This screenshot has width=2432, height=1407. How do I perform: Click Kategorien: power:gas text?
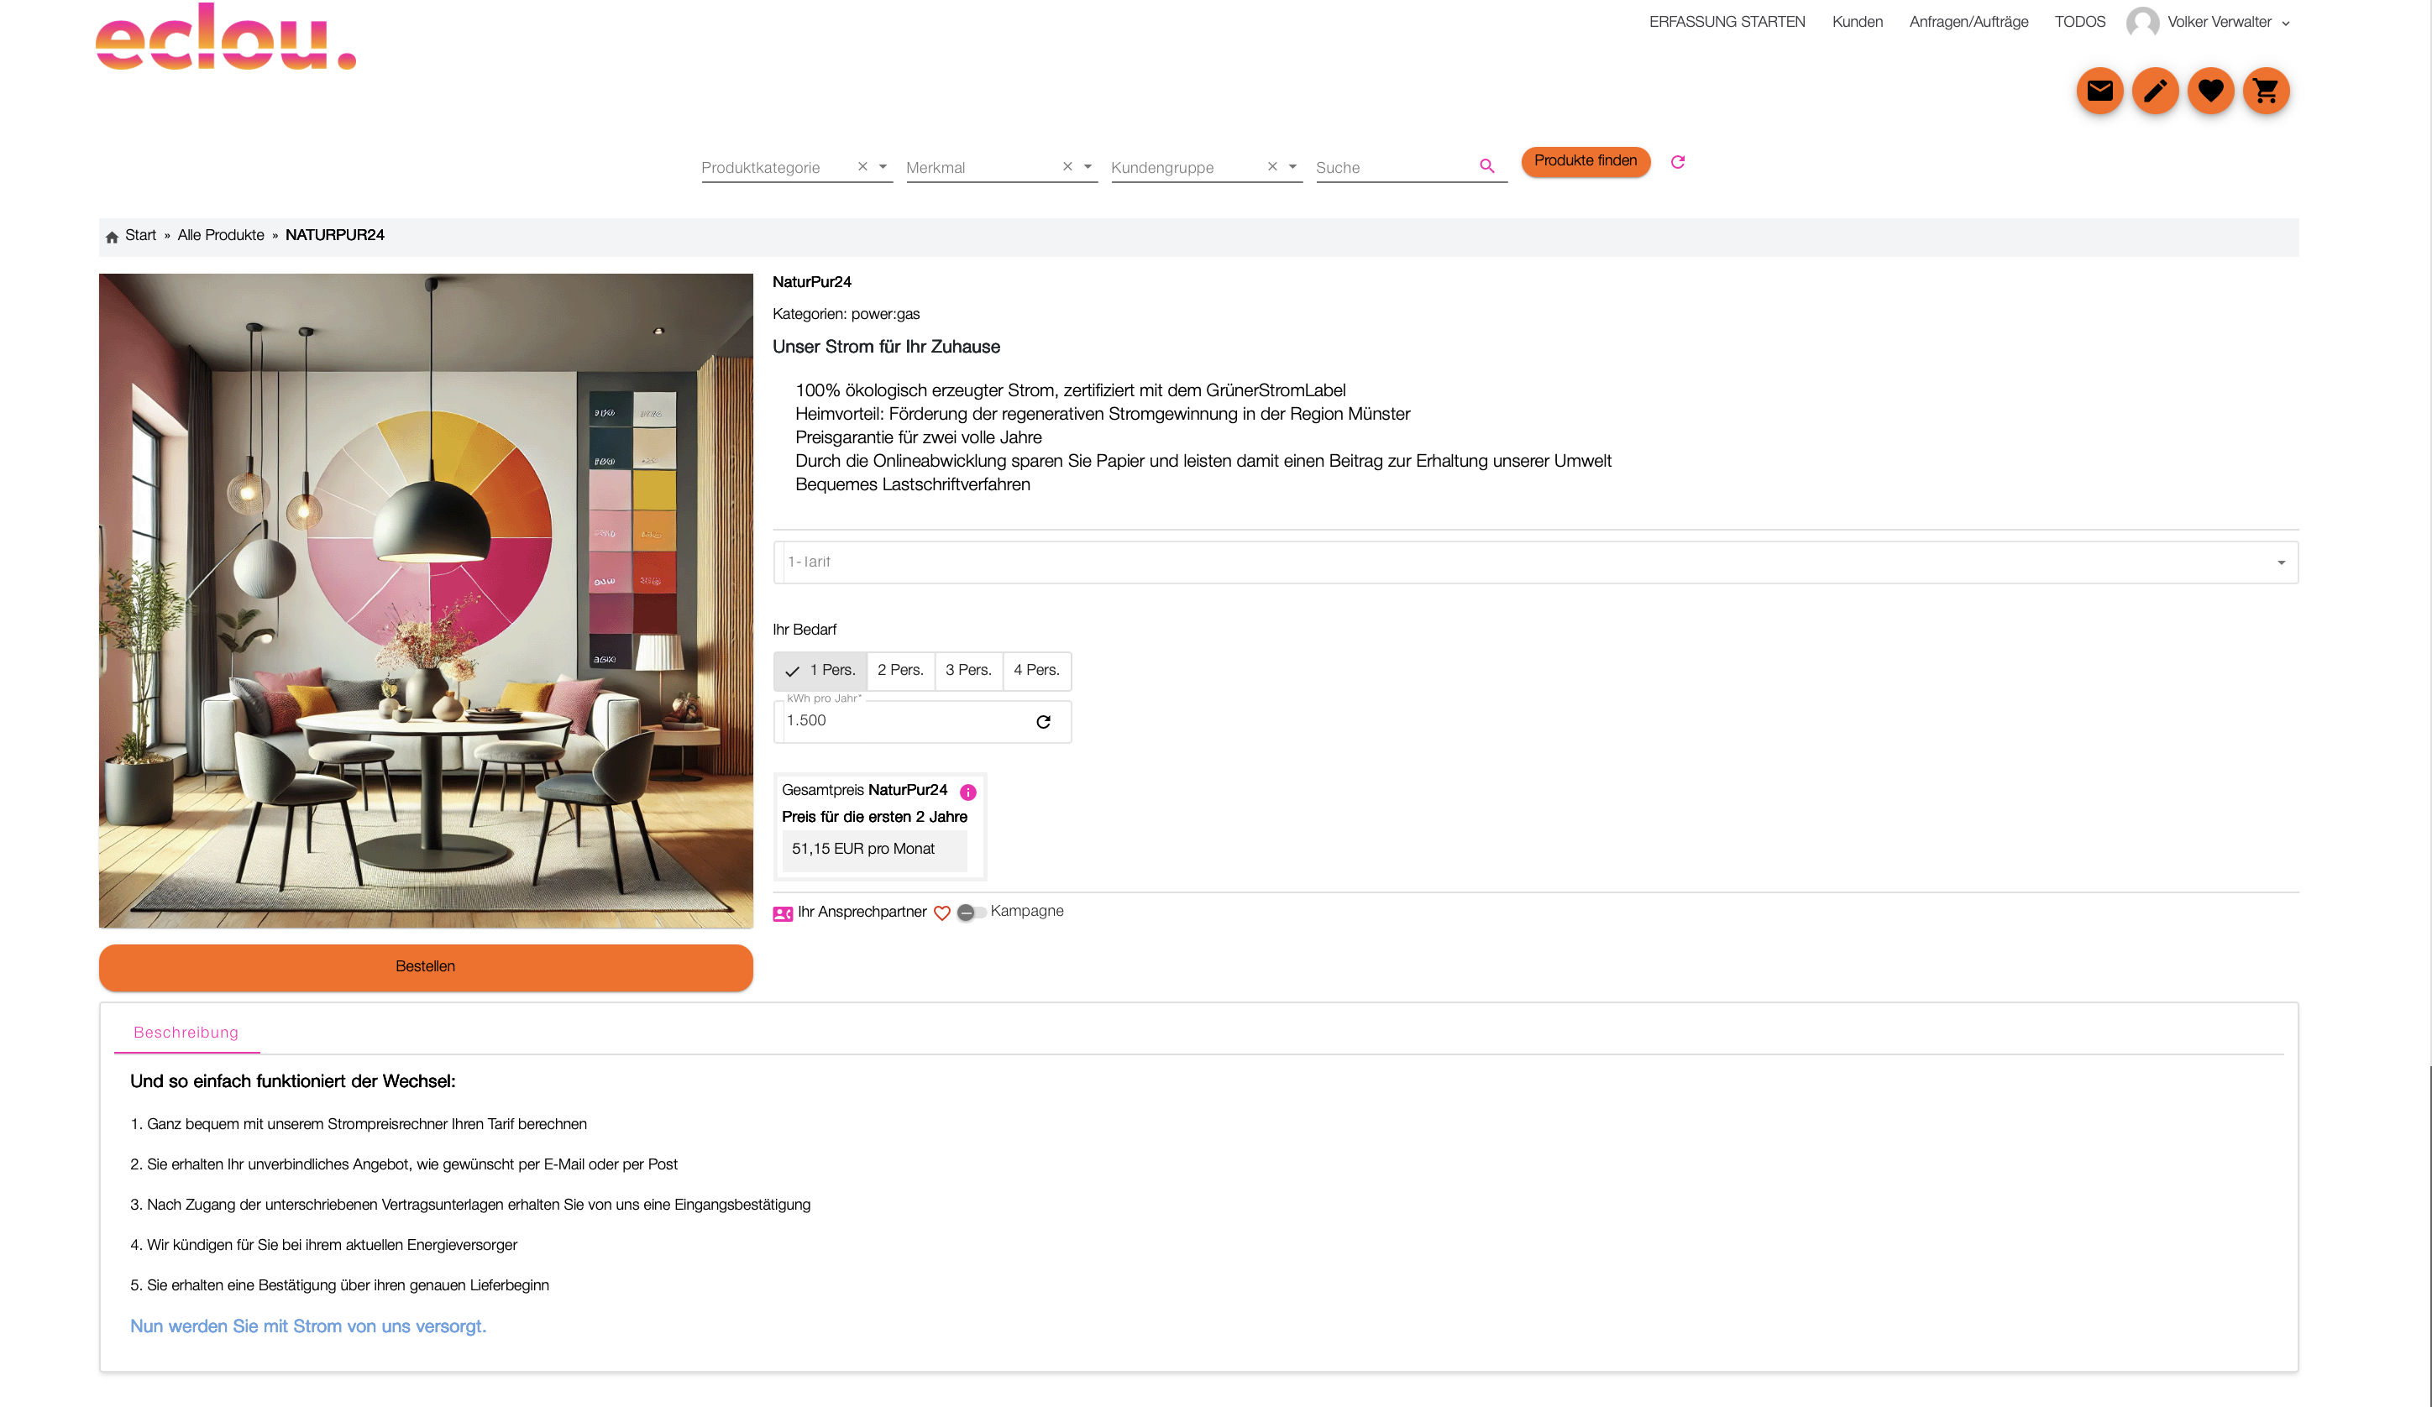click(x=846, y=314)
